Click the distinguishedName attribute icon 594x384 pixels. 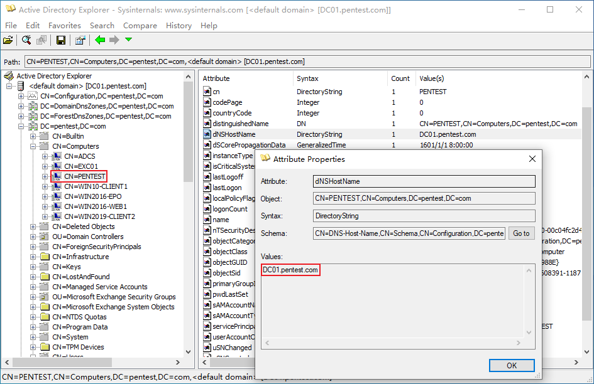point(207,124)
